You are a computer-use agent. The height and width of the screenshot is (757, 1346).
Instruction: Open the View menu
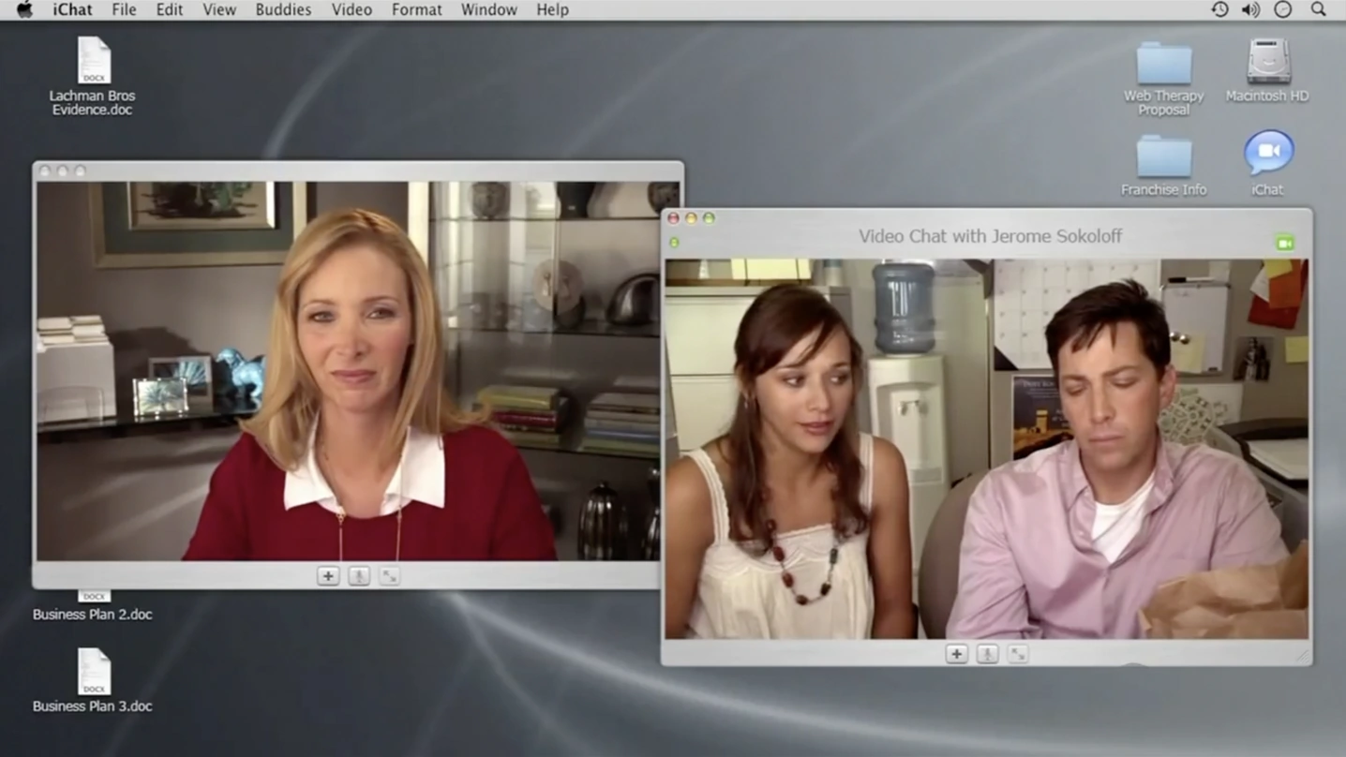pos(219,9)
